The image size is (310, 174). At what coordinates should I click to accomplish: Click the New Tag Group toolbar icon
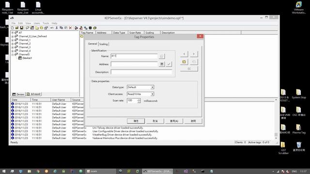37,28
